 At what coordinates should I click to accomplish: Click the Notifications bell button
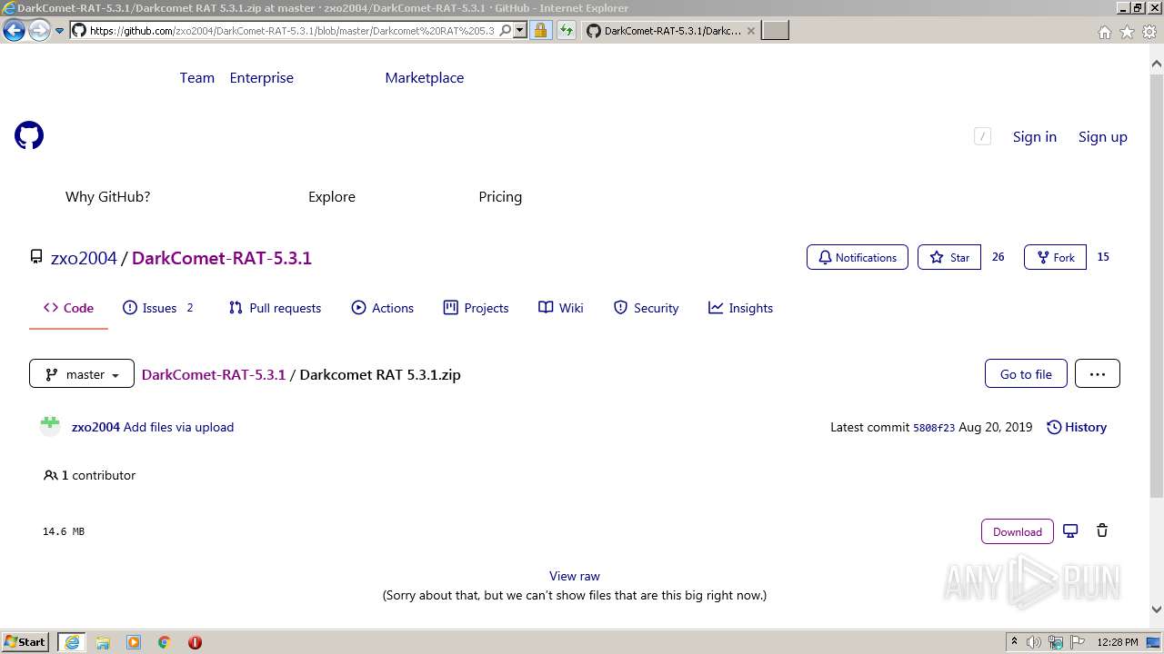coord(858,257)
